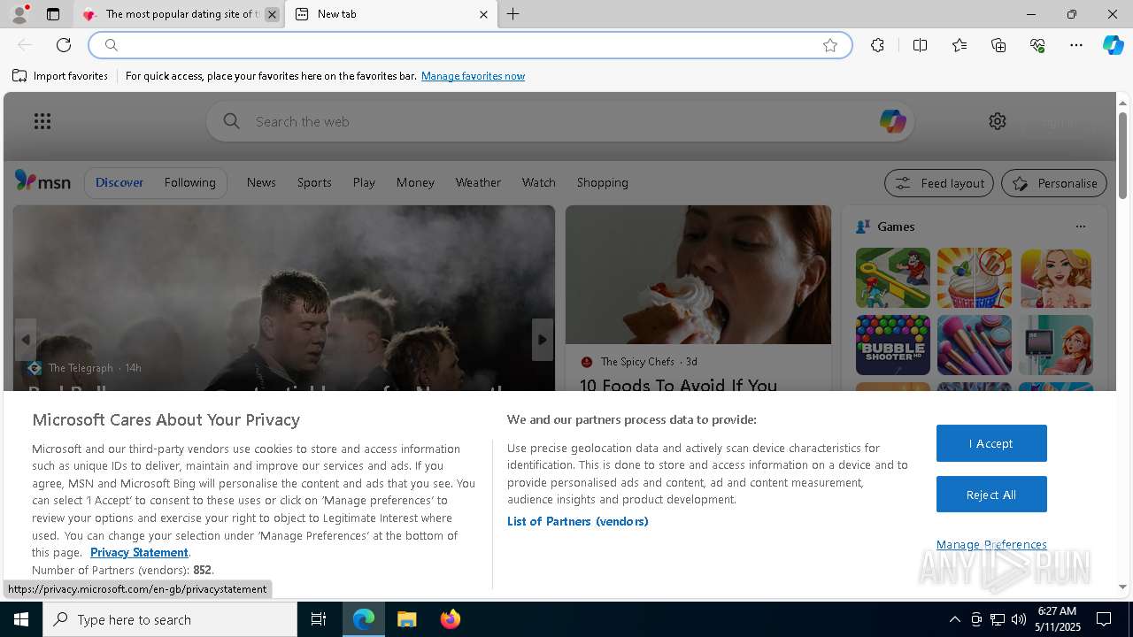Click the taskbar search box
The width and height of the screenshot is (1133, 637).
[170, 619]
